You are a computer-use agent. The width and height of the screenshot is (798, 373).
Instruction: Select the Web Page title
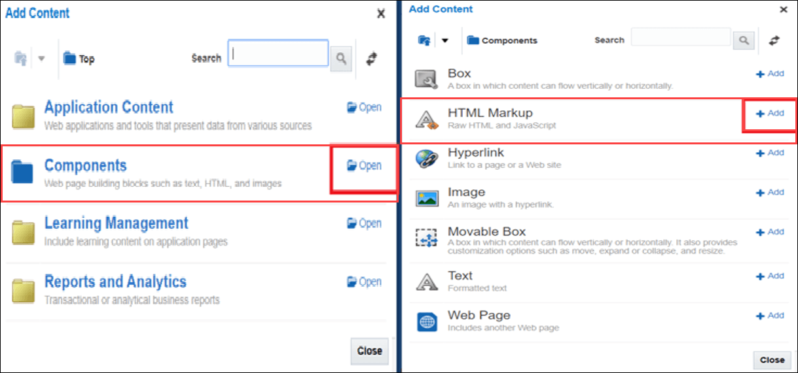coord(479,315)
